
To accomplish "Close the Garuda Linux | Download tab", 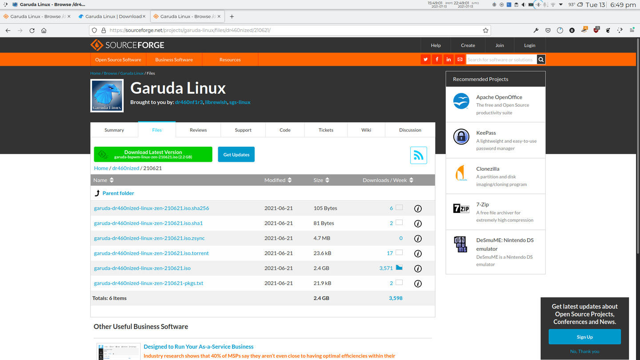I will click(x=144, y=16).
